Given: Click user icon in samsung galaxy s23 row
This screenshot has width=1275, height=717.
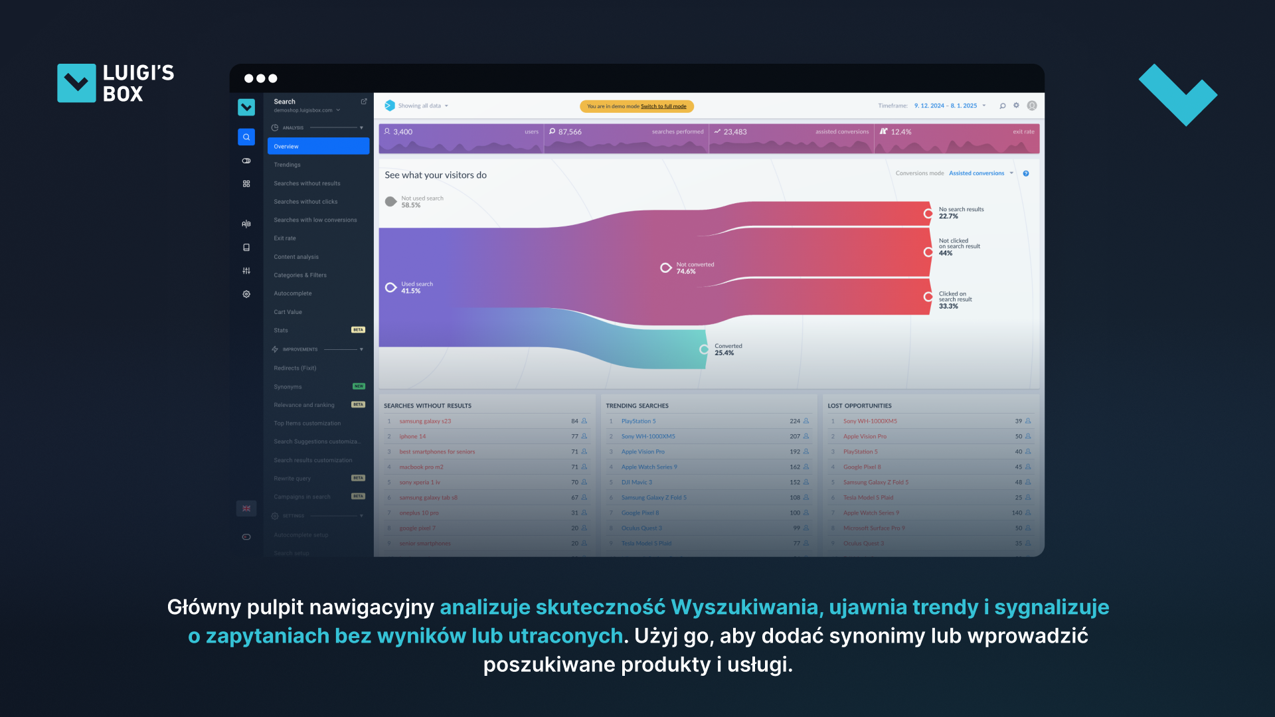Looking at the screenshot, I should [584, 421].
